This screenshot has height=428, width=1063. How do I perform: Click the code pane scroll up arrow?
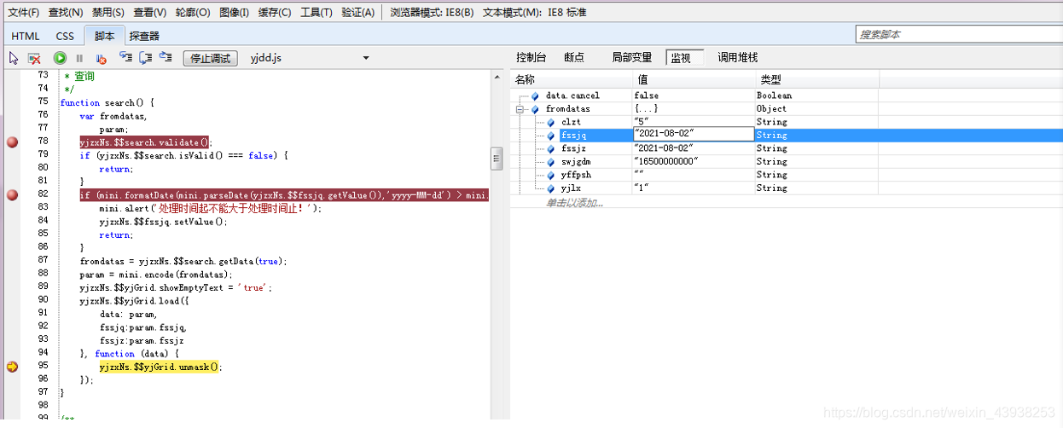(x=497, y=78)
